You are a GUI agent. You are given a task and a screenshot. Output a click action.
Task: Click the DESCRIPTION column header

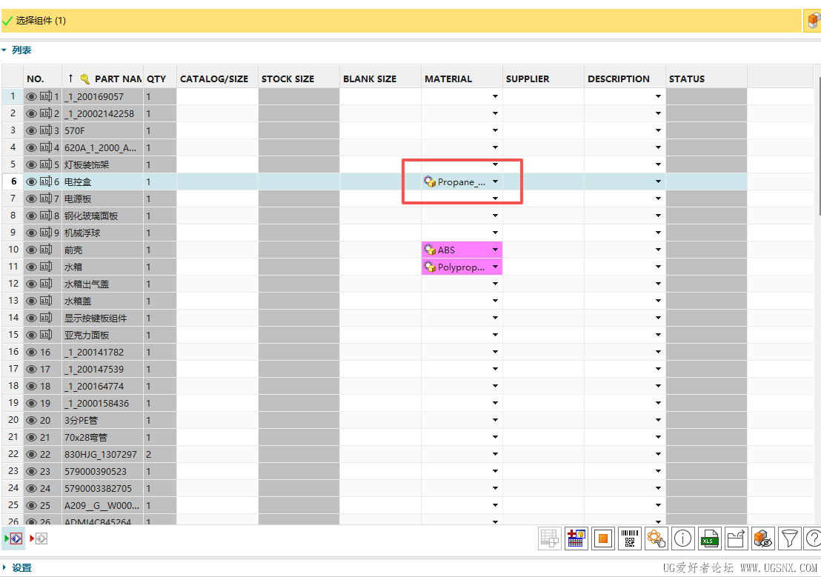[625, 79]
